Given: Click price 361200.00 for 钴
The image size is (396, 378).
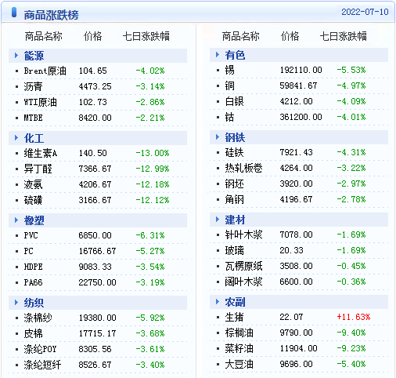Looking at the screenshot, I should click(301, 117).
